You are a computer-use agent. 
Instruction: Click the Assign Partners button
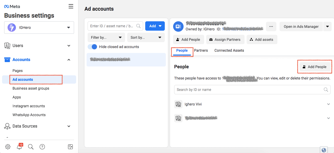pos(225,39)
